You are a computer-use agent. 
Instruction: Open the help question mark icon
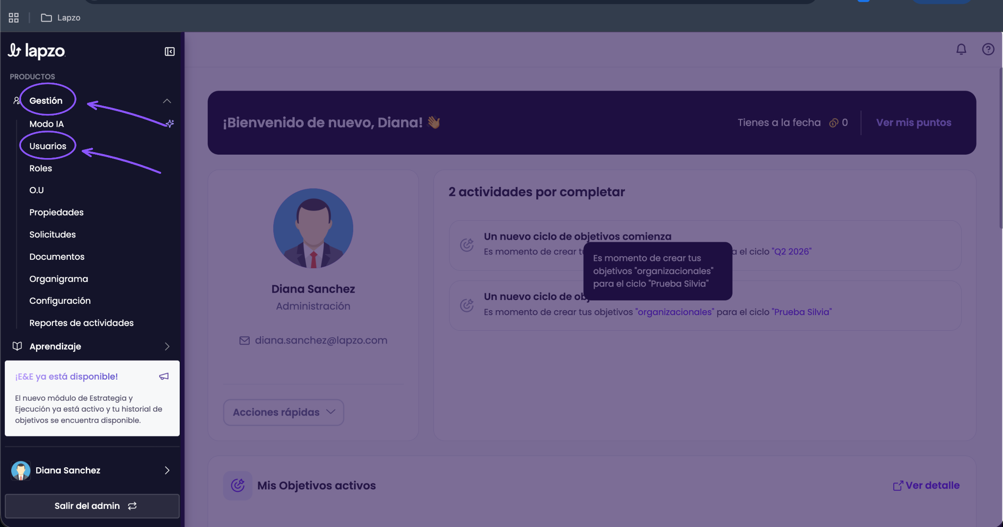pos(988,49)
